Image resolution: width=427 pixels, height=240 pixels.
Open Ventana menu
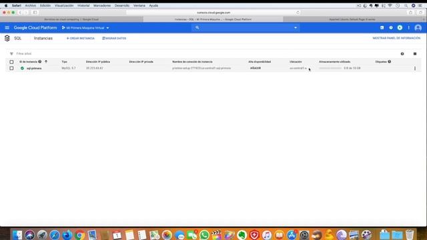(139, 5)
